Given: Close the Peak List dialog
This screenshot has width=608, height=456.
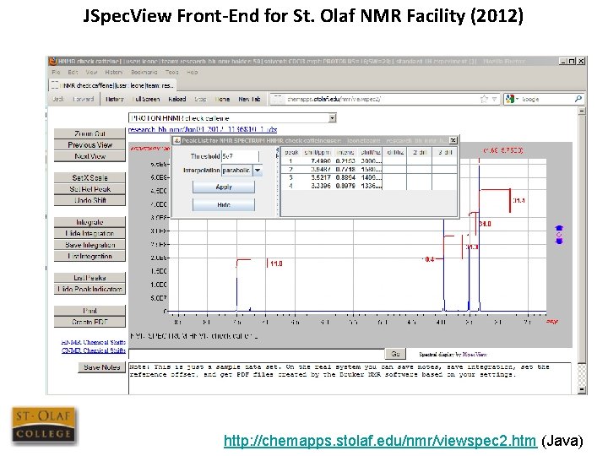Looking at the screenshot, I should pyautogui.click(x=453, y=140).
